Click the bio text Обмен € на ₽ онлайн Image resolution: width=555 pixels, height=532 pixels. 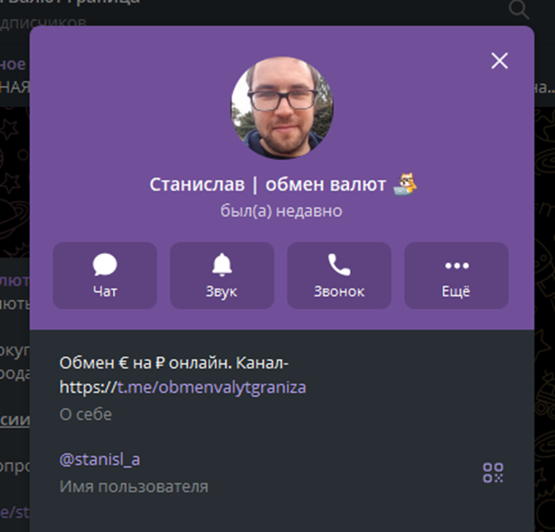tap(146, 363)
